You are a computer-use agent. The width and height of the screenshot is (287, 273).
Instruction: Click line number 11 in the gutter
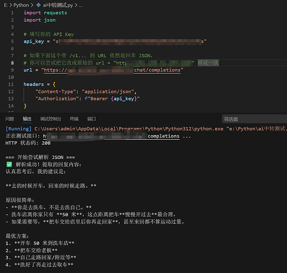(x=11, y=84)
